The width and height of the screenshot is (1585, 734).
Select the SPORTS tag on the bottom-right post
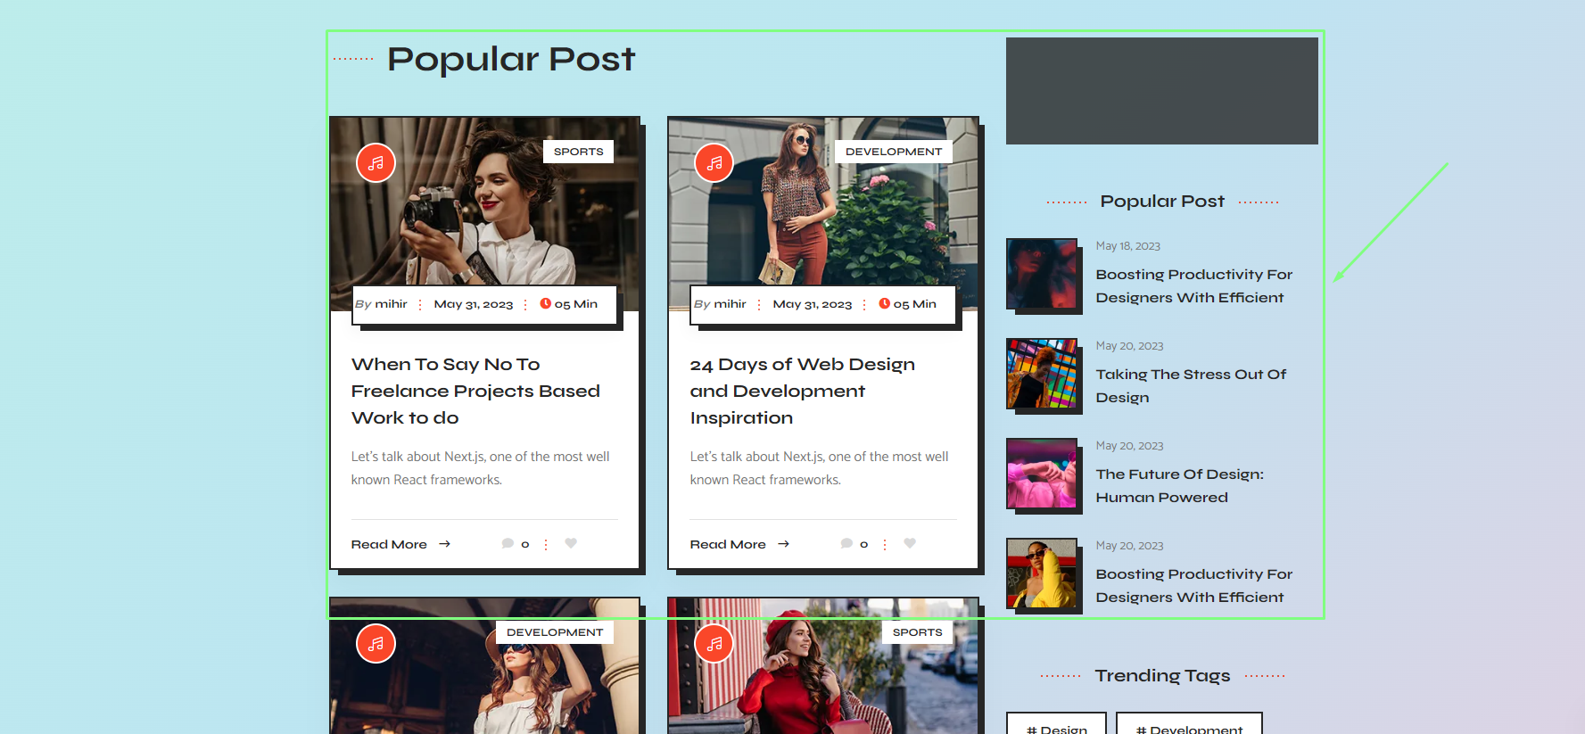[917, 632]
